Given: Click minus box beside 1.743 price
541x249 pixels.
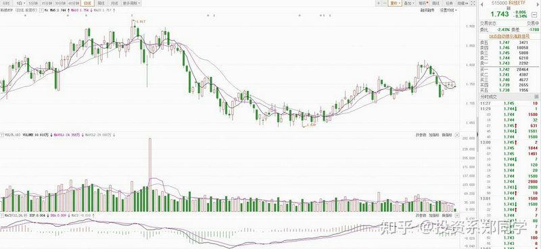Looking at the screenshot, I should pyautogui.click(x=534, y=14).
